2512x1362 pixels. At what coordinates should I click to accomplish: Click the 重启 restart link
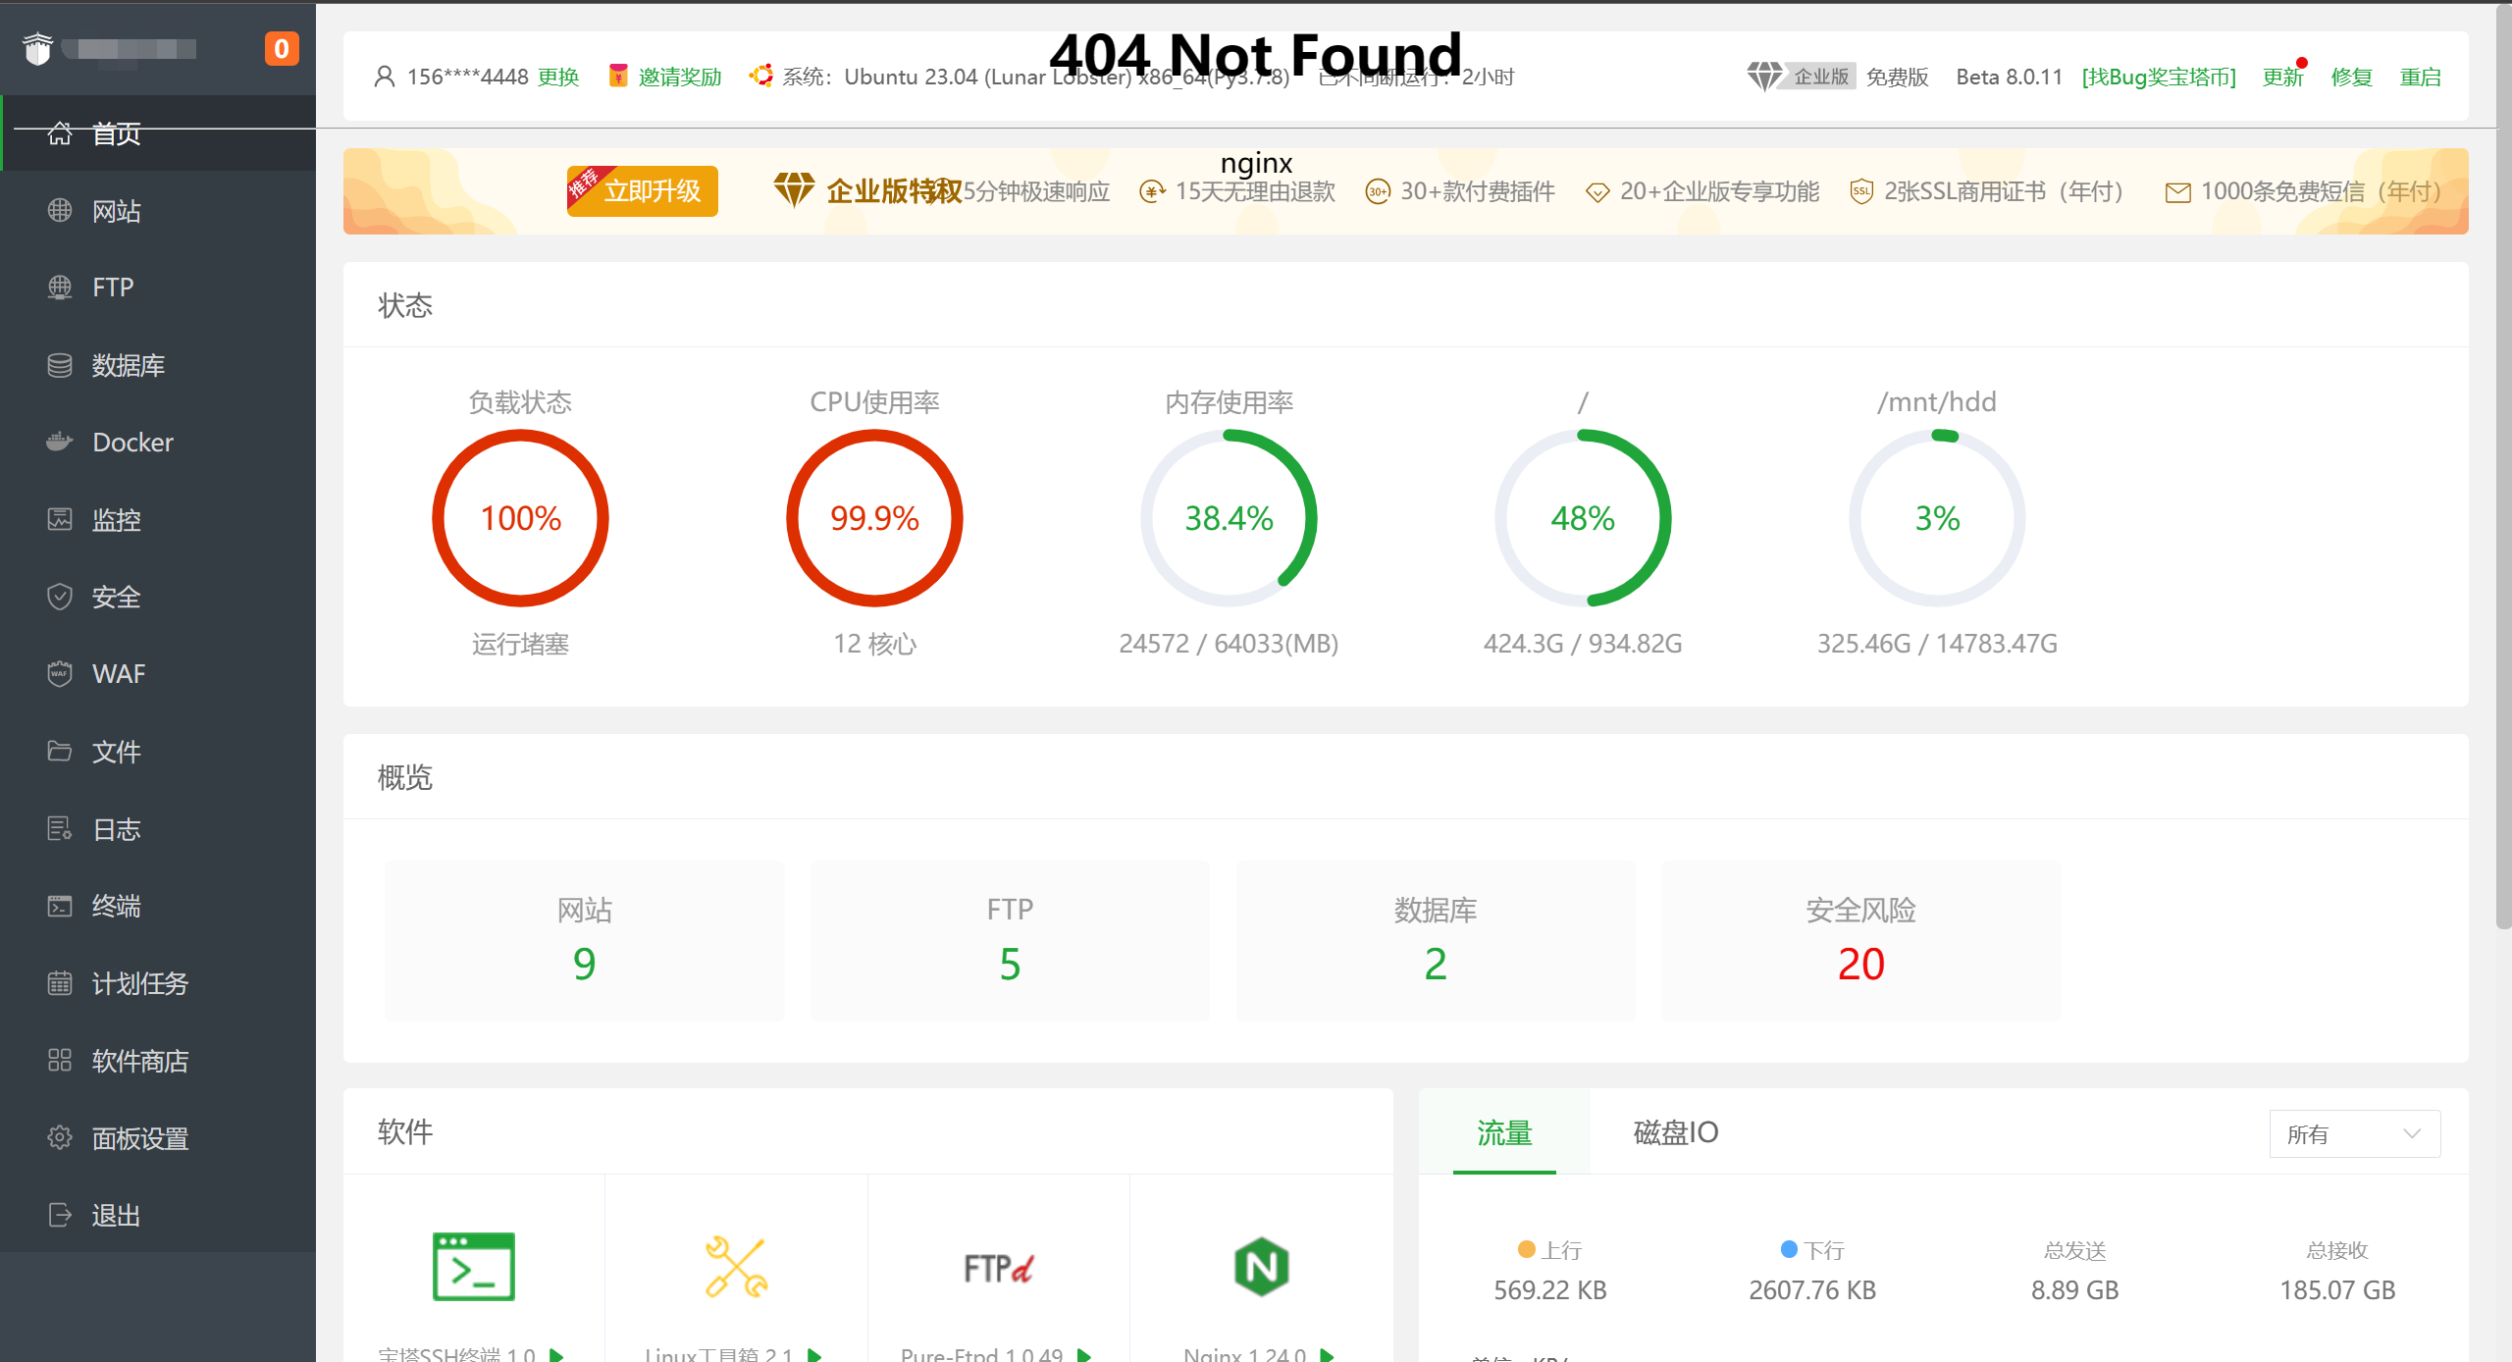click(x=2420, y=77)
